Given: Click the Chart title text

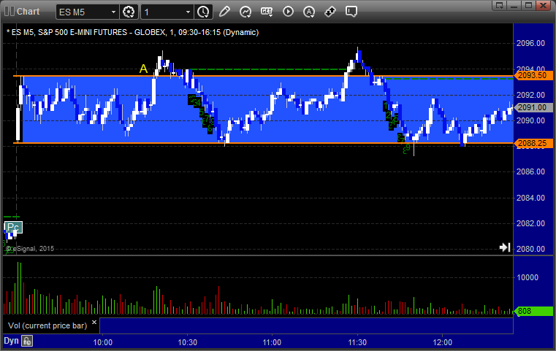Looking at the screenshot, I should coord(28,12).
